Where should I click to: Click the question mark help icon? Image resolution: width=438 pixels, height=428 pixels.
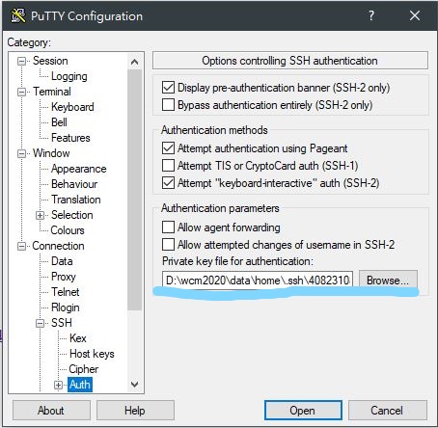pos(371,15)
